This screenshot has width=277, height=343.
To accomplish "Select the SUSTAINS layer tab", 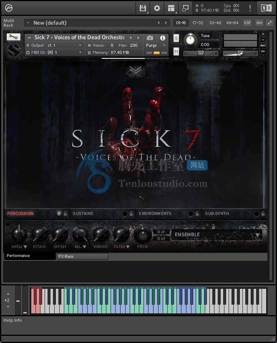I will click(x=83, y=214).
